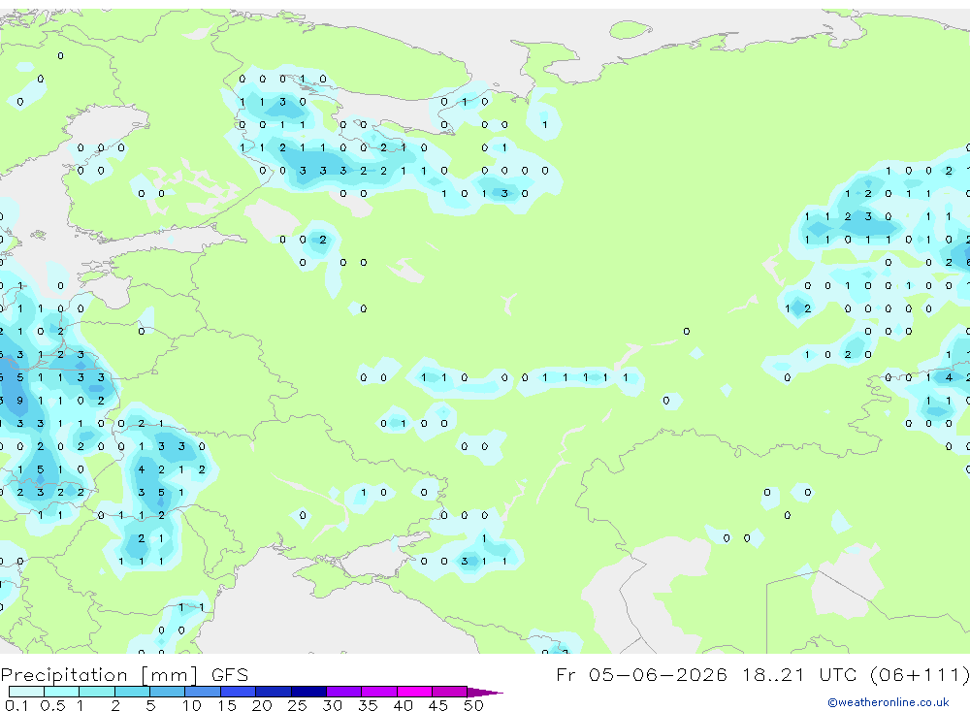Click the legend label "20"
This screenshot has width=970, height=711.
[x=262, y=705]
